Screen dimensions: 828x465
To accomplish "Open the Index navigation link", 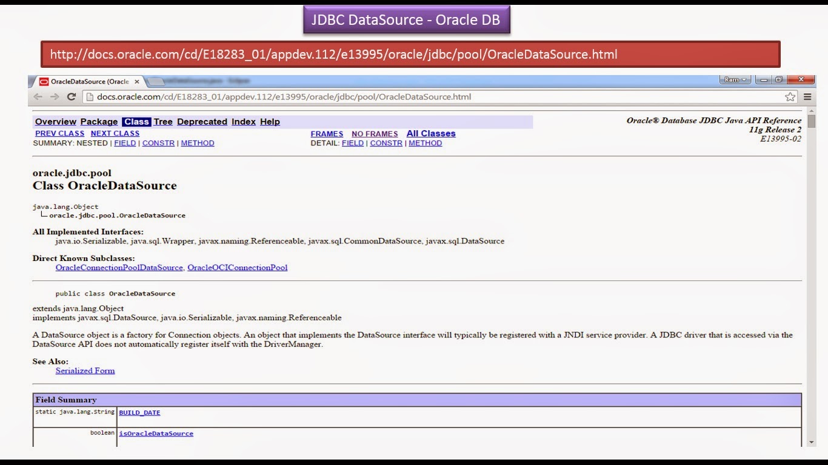I will pyautogui.click(x=244, y=122).
